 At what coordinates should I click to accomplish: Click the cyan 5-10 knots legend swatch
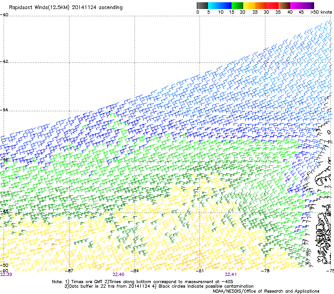(214, 5)
